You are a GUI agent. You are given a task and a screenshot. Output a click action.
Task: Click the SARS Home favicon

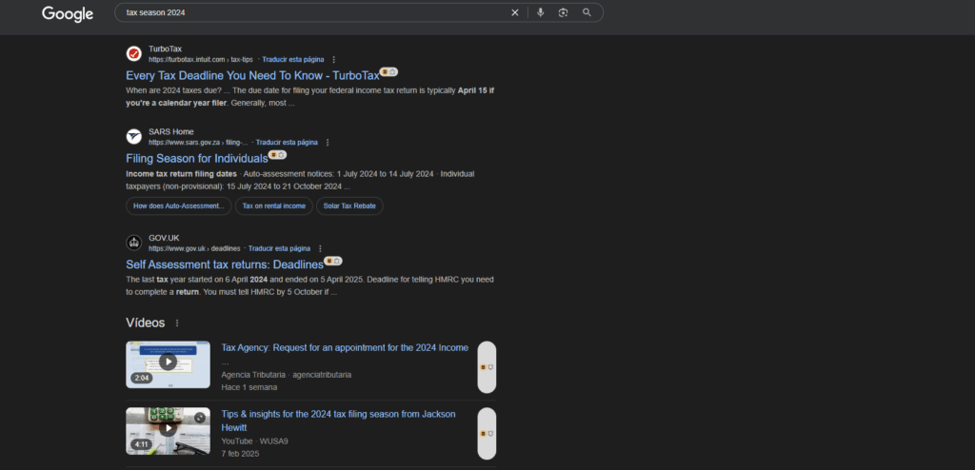(x=133, y=137)
